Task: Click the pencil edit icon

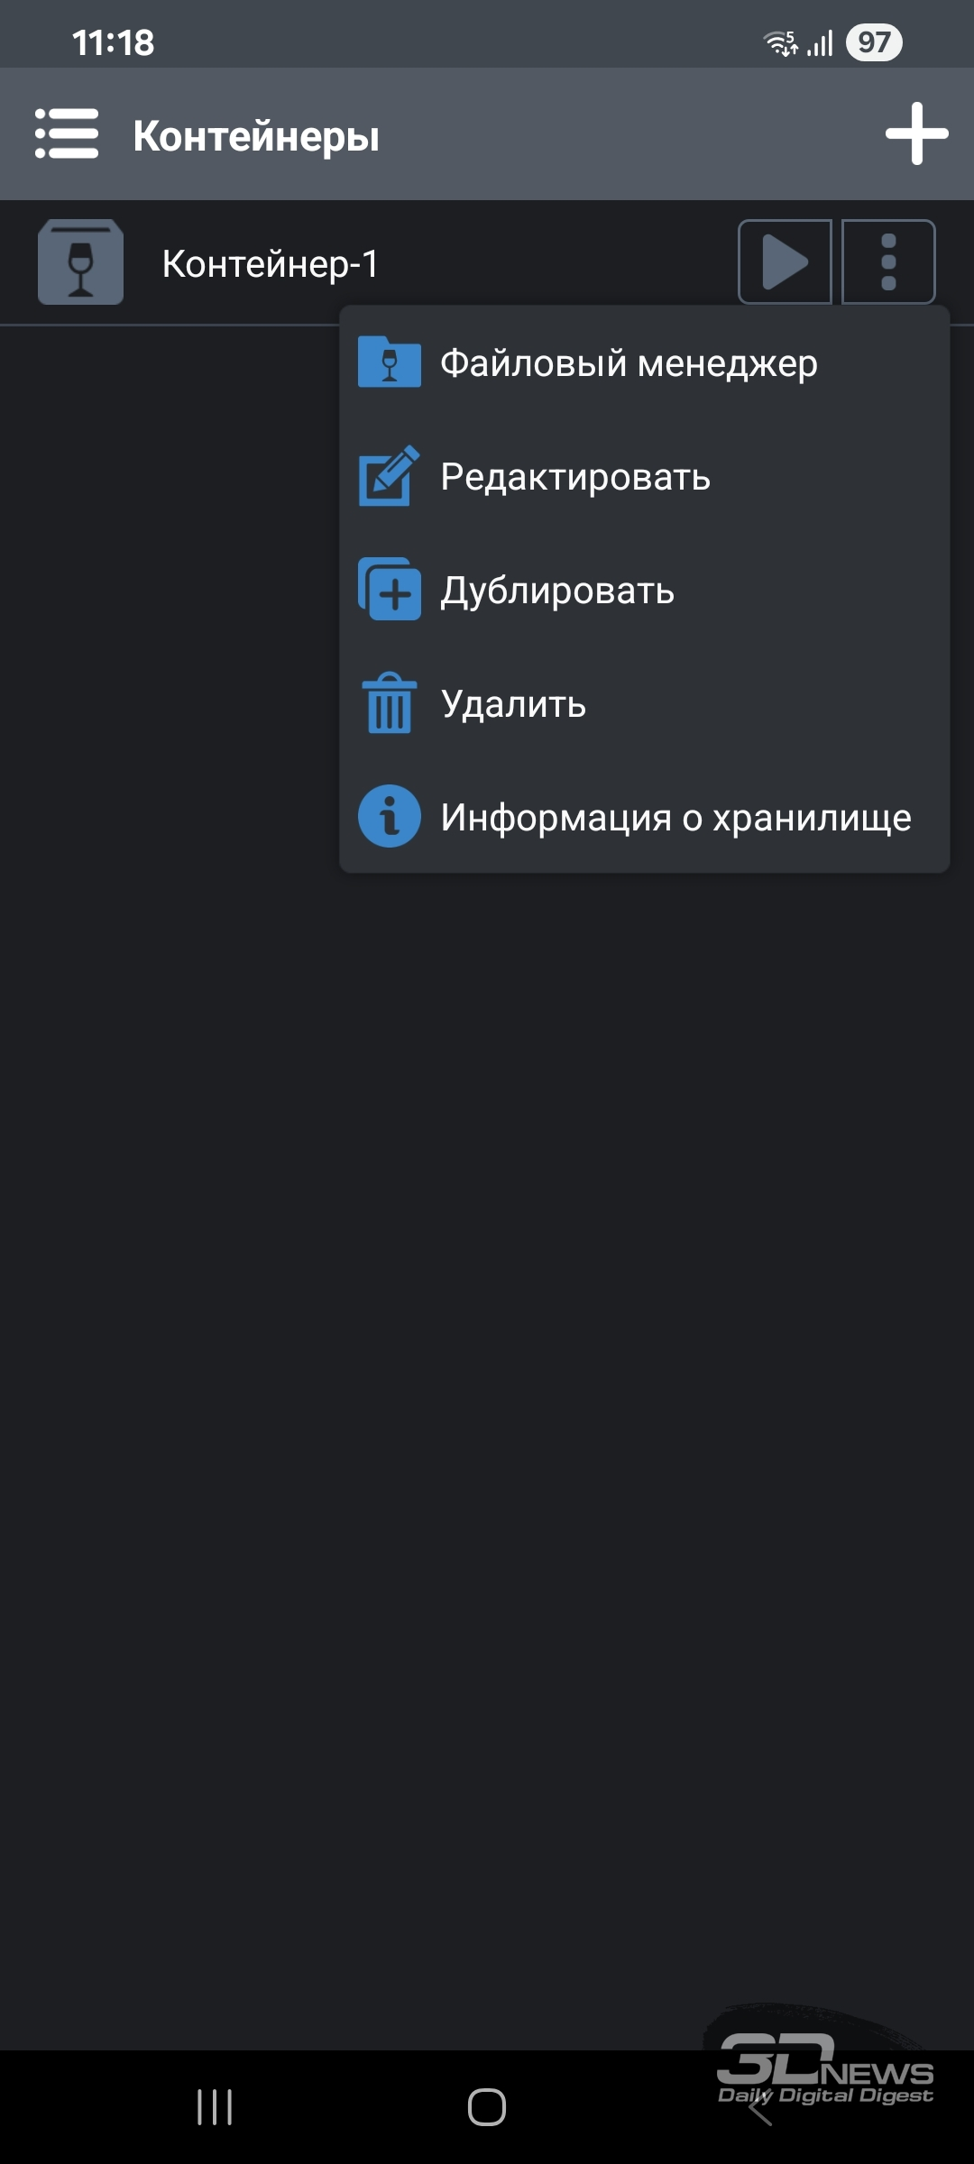Action: click(390, 476)
